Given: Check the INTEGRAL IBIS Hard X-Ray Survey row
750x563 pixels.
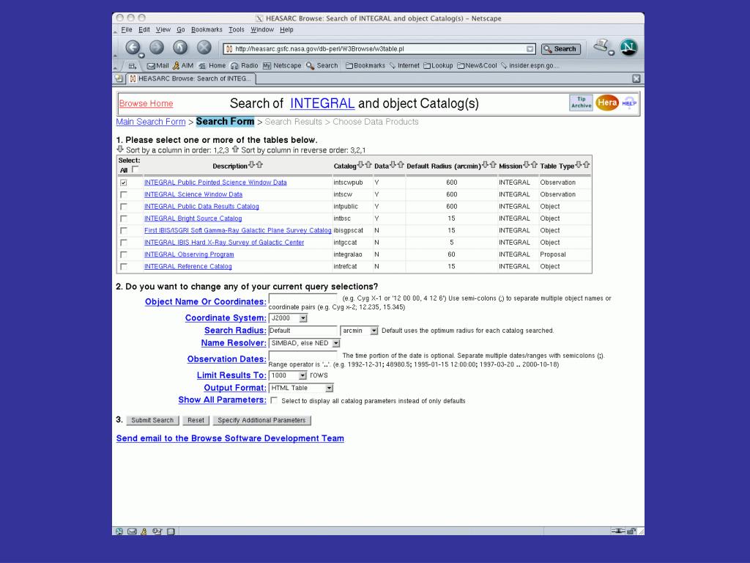Looking at the screenshot, I should click(x=124, y=242).
